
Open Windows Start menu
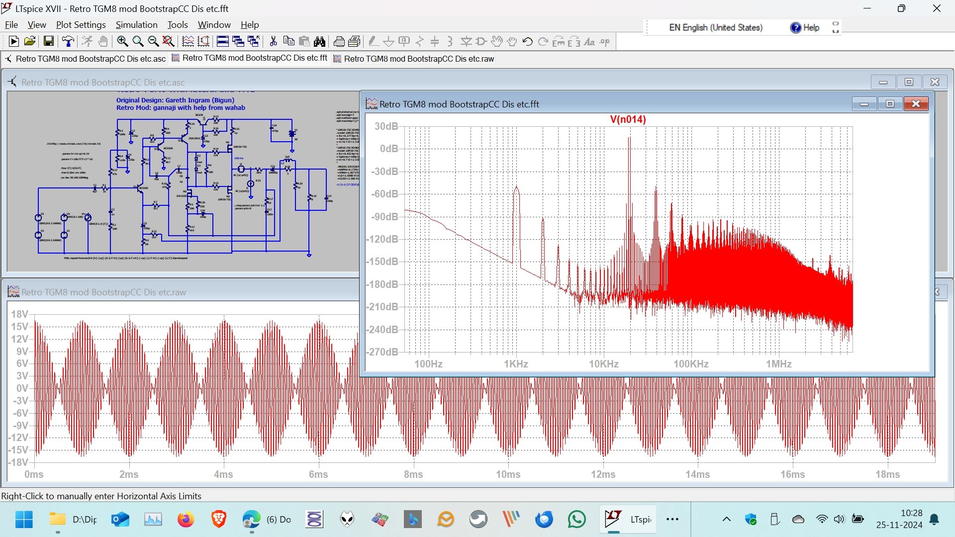tap(24, 520)
